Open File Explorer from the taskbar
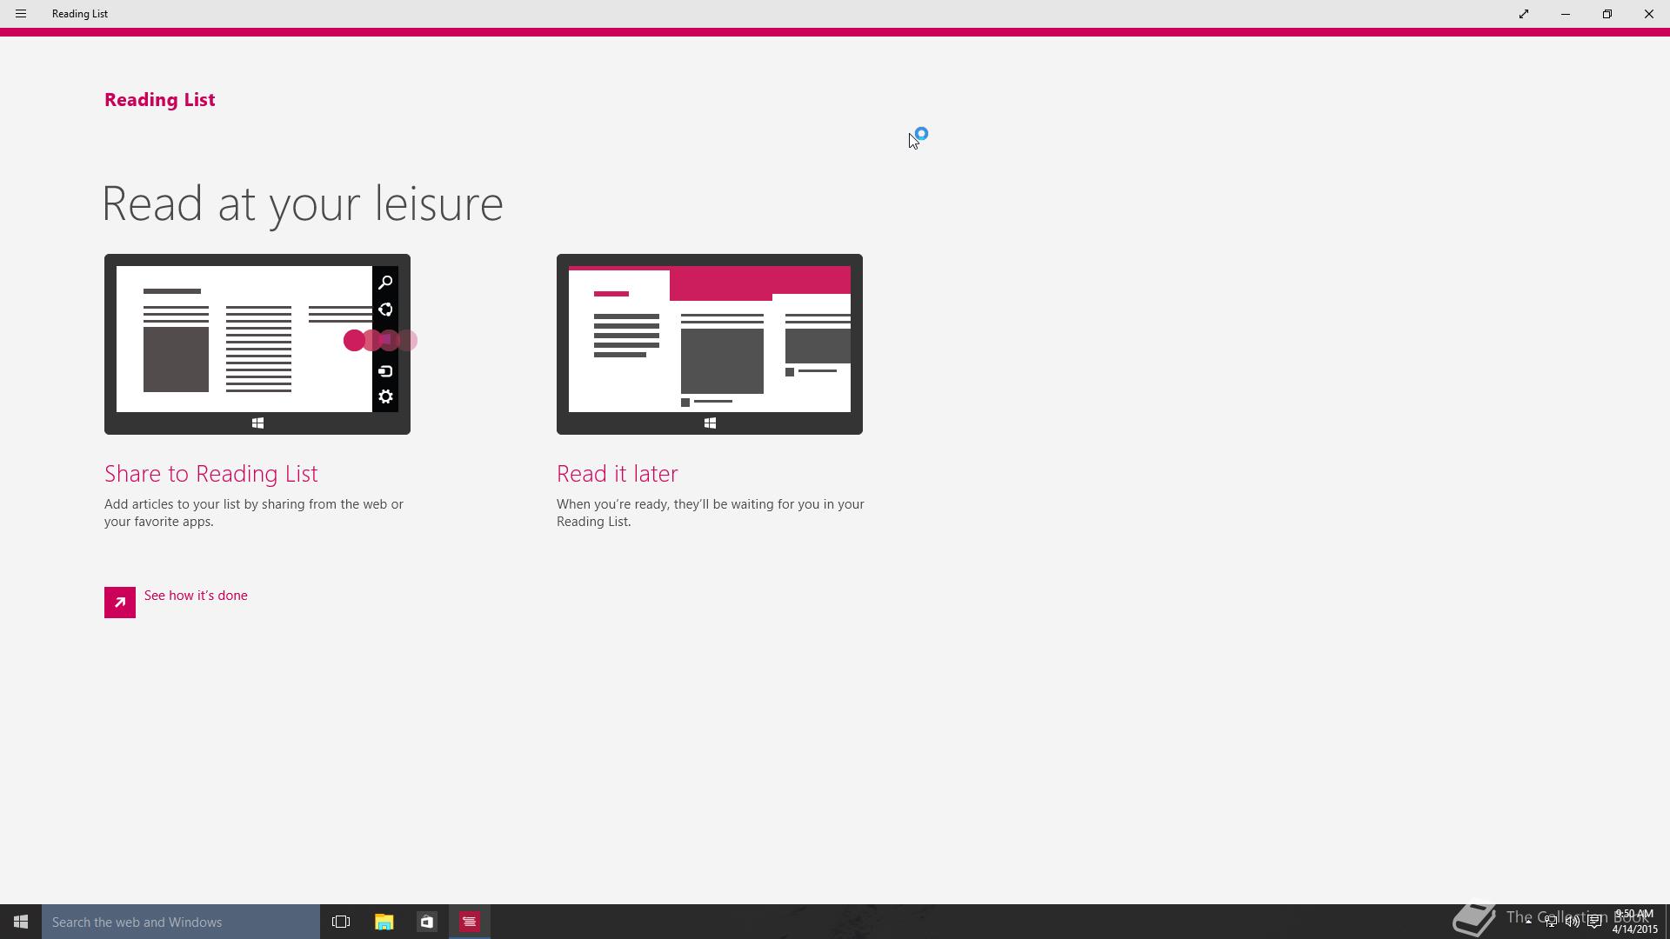Screen dimensions: 1670x939 point(384,922)
